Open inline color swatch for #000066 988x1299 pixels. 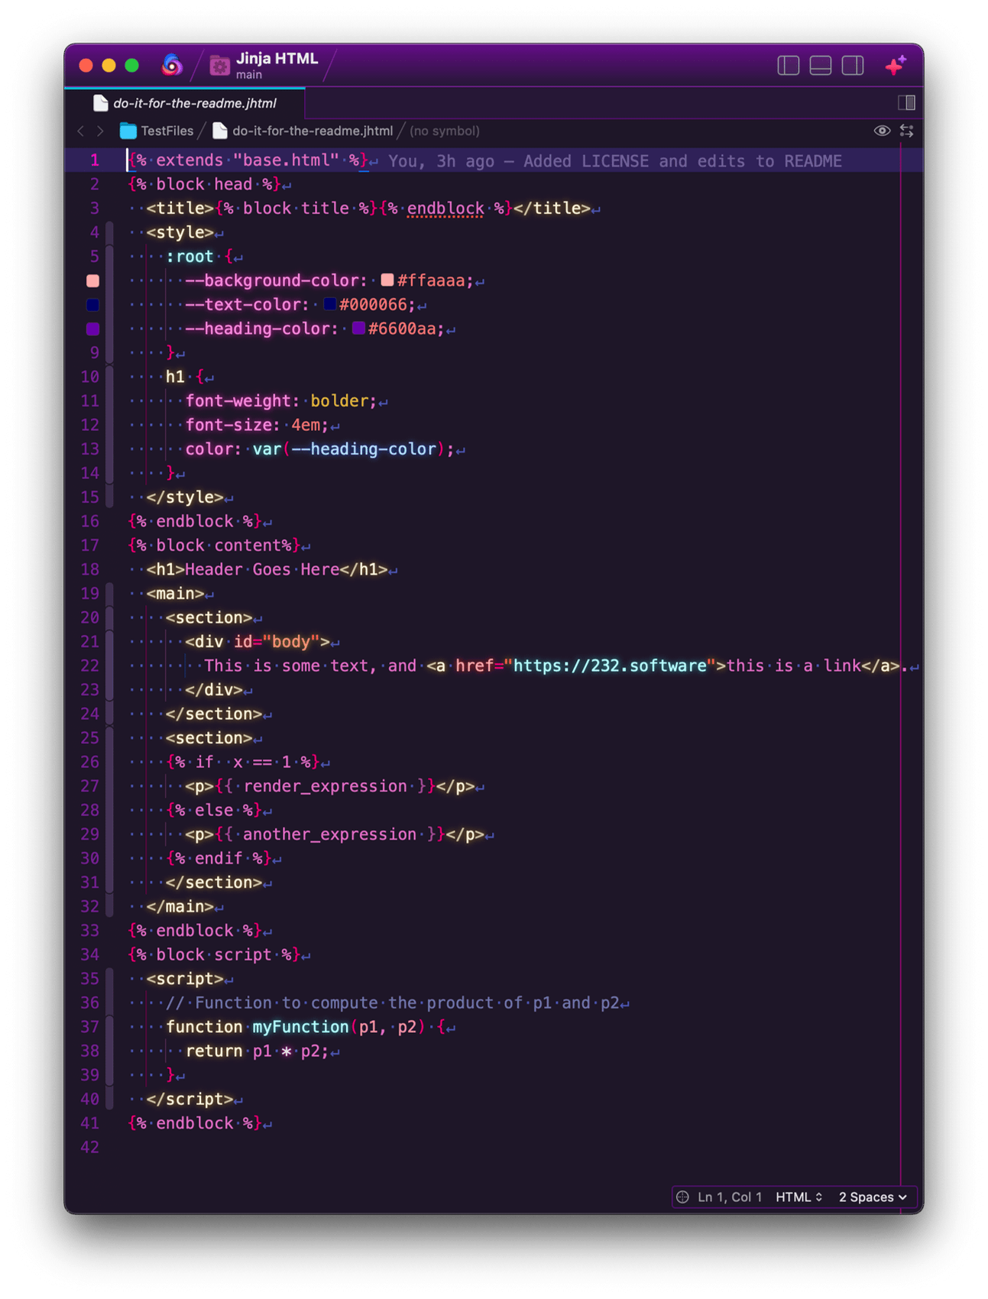[329, 304]
